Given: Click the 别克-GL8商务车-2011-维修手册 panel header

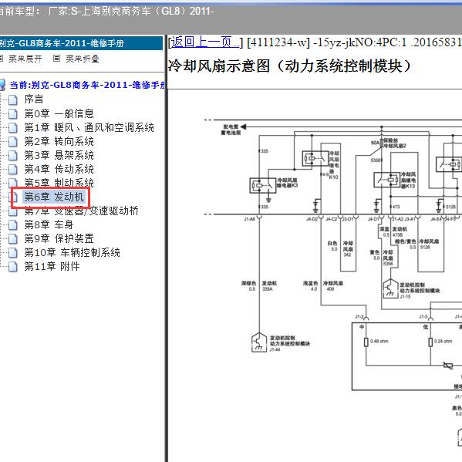Looking at the screenshot, I should pos(81,43).
